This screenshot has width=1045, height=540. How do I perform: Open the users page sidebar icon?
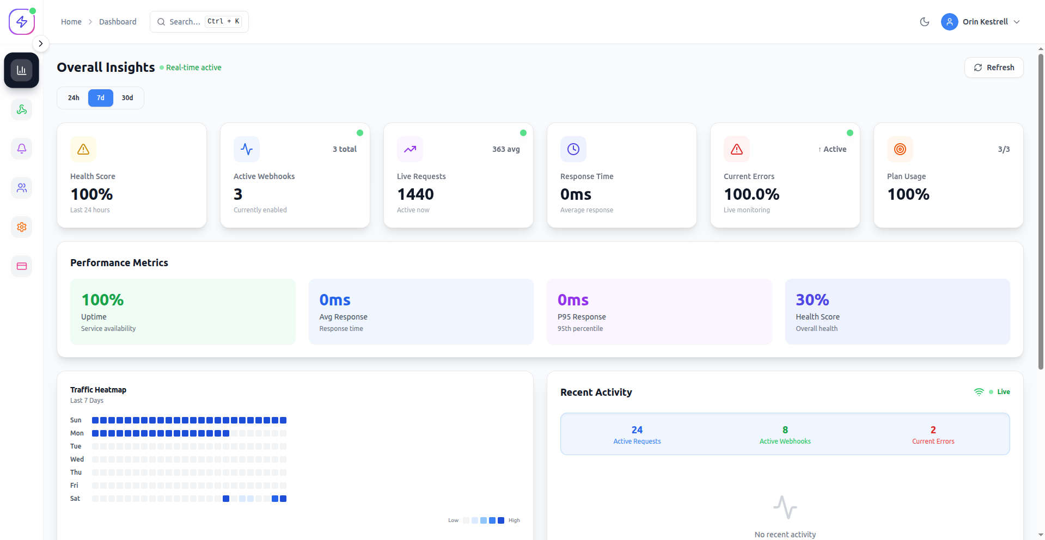click(22, 188)
